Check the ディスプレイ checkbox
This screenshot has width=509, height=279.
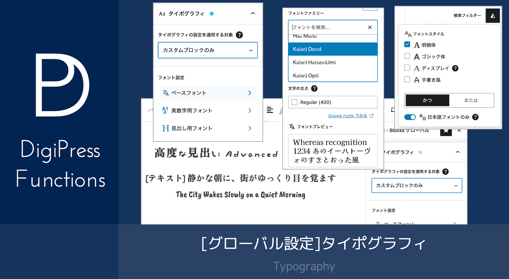(407, 68)
